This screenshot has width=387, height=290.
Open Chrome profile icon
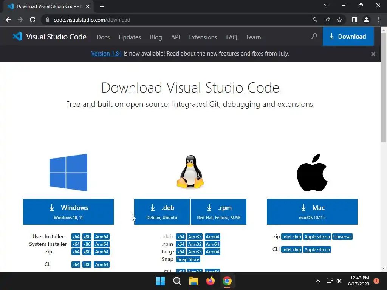(x=367, y=20)
